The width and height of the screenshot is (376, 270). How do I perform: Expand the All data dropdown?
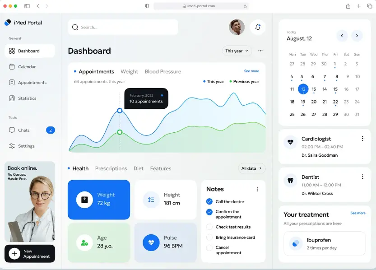click(x=251, y=168)
